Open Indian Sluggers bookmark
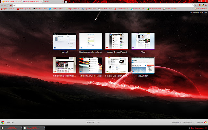The height and width of the screenshot is (130, 208). (24, 9)
